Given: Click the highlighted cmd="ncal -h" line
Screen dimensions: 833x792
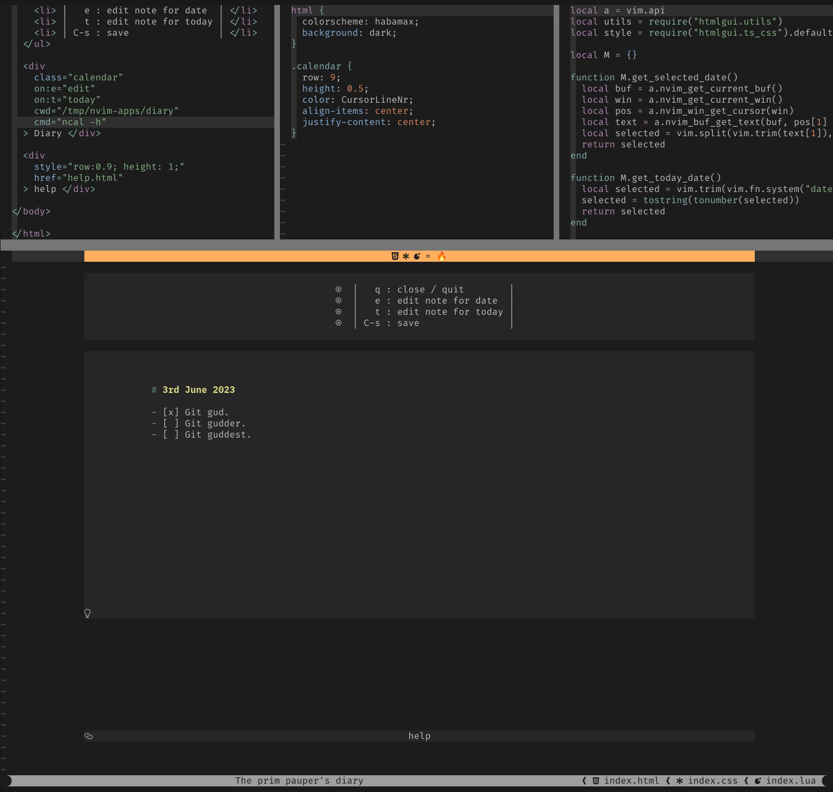Looking at the screenshot, I should pyautogui.click(x=70, y=122).
